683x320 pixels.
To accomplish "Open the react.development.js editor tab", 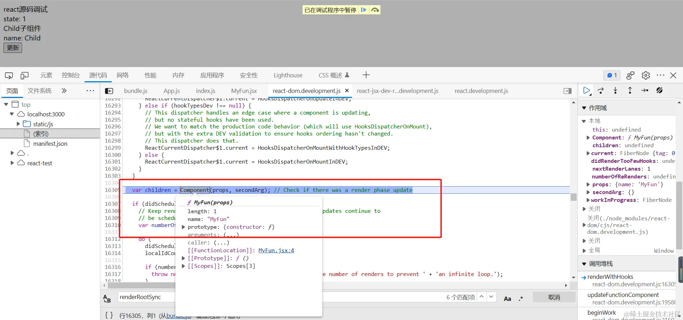I will [481, 91].
